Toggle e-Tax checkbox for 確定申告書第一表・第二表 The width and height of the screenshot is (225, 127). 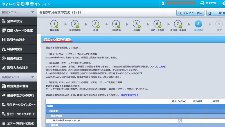[x=180, y=121]
